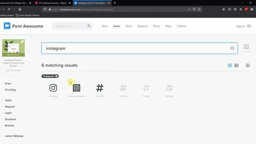This screenshot has height=144, width=256.
Task: Select the bold solid hashtag icon
Action: tap(100, 88)
